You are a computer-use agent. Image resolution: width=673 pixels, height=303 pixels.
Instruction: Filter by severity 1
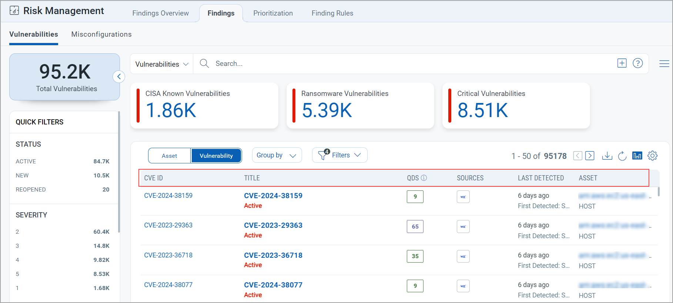pos(63,288)
